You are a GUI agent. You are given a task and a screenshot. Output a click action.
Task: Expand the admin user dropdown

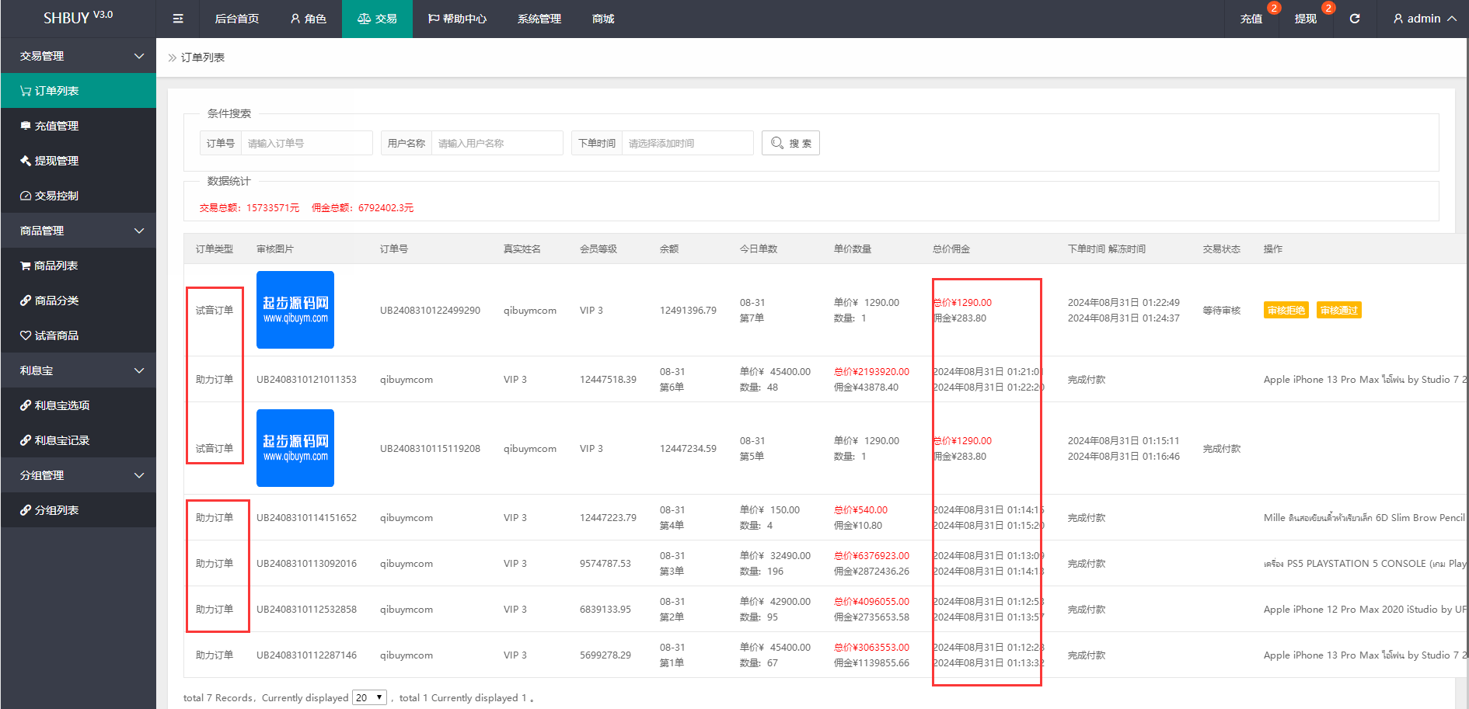coord(1424,19)
